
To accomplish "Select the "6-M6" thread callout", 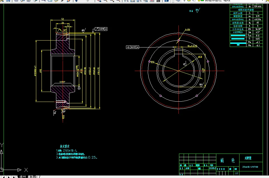I will (188, 29).
